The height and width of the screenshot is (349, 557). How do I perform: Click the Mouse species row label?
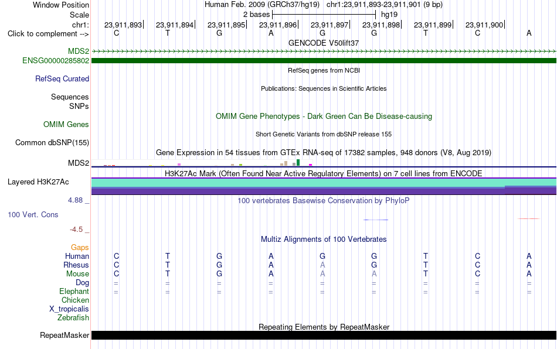pos(78,274)
